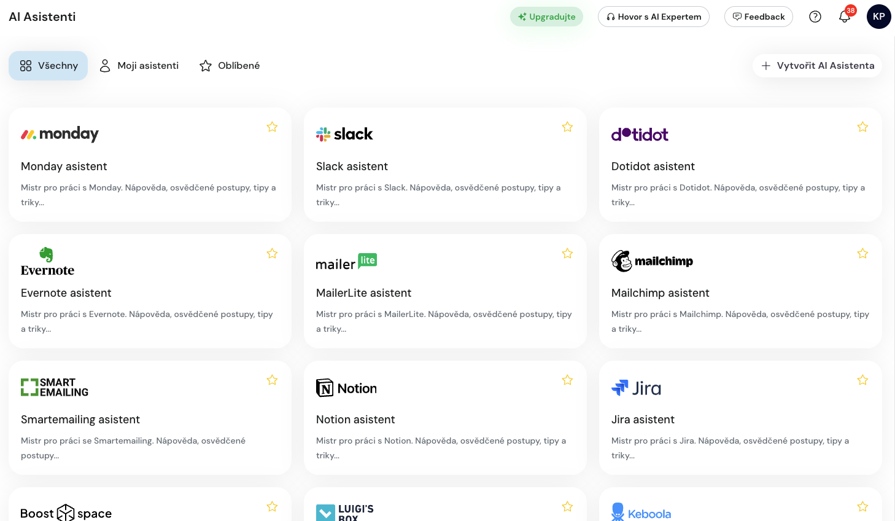The image size is (895, 521).
Task: Open notifications bell with 38 badge
Action: (x=845, y=16)
